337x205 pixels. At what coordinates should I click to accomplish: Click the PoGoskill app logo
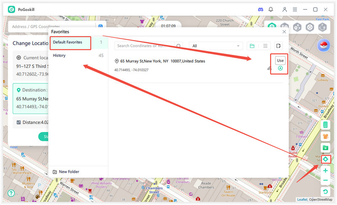click(x=11, y=9)
